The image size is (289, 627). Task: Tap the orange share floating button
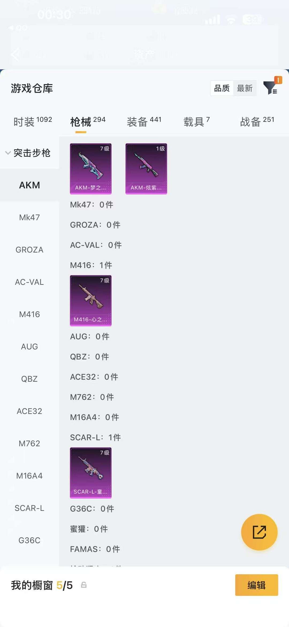[x=259, y=532]
